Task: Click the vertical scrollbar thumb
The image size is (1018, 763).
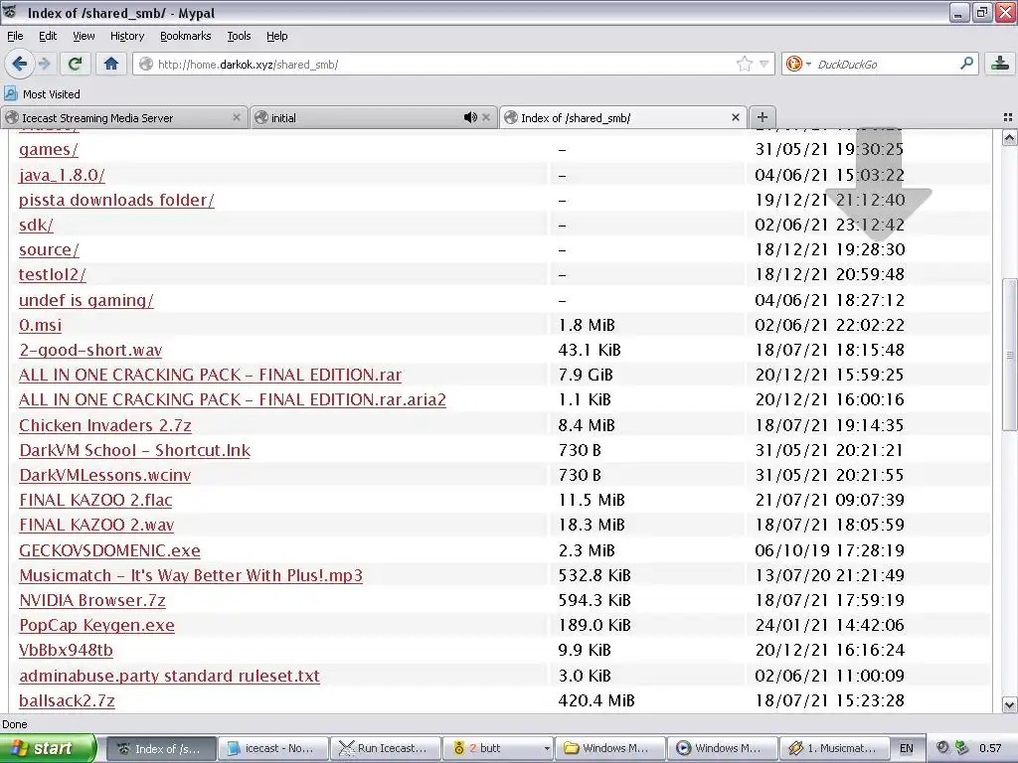Action: pos(1009,355)
